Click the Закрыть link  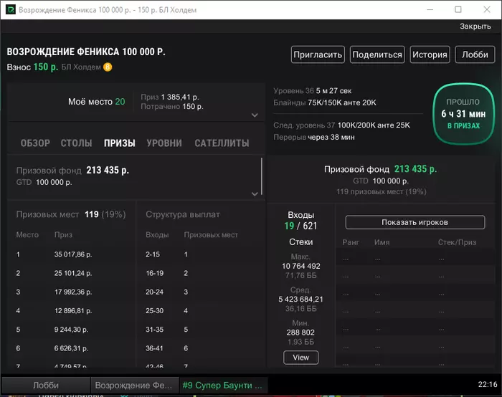click(x=475, y=27)
